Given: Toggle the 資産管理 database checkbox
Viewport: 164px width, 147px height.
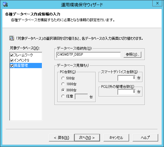Looking at the screenshot, I should (12, 66).
